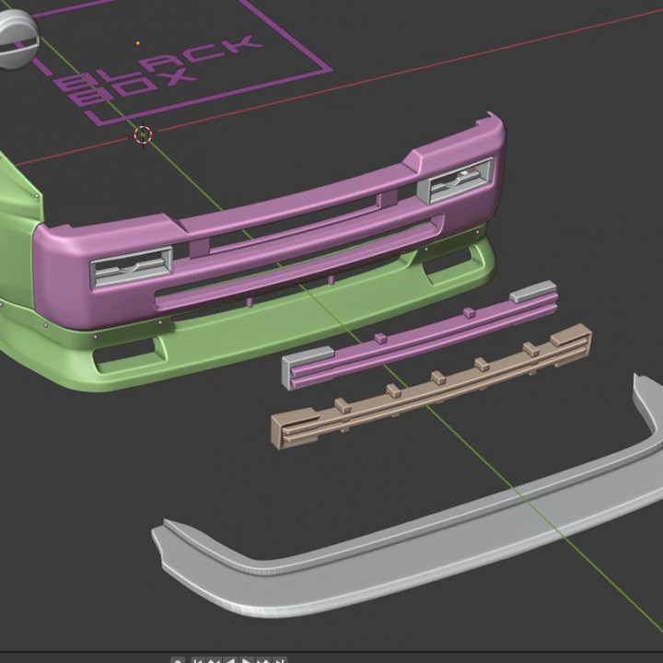Click the red-white 3D cursor
The height and width of the screenshot is (663, 663).
click(x=143, y=135)
